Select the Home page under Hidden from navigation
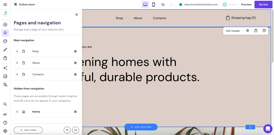The height and width of the screenshot is (135, 274). (36, 112)
